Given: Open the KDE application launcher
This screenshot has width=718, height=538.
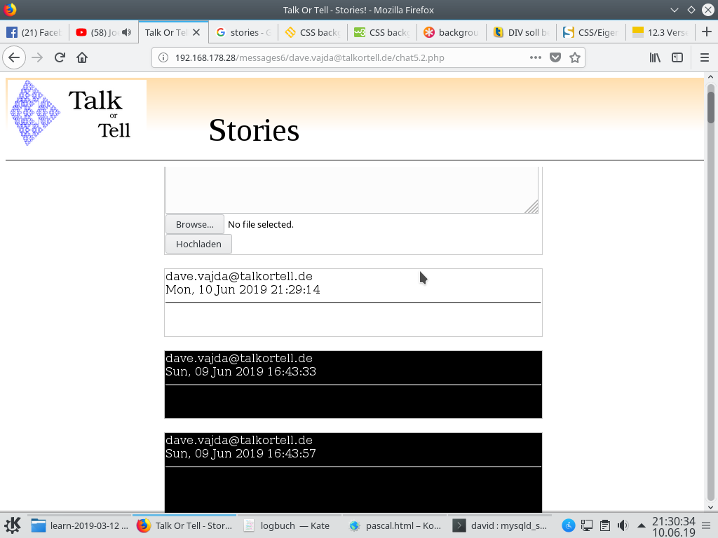Looking at the screenshot, I should pos(13,525).
